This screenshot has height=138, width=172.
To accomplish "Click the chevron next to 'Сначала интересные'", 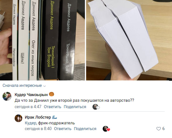I will tap(45, 86).
